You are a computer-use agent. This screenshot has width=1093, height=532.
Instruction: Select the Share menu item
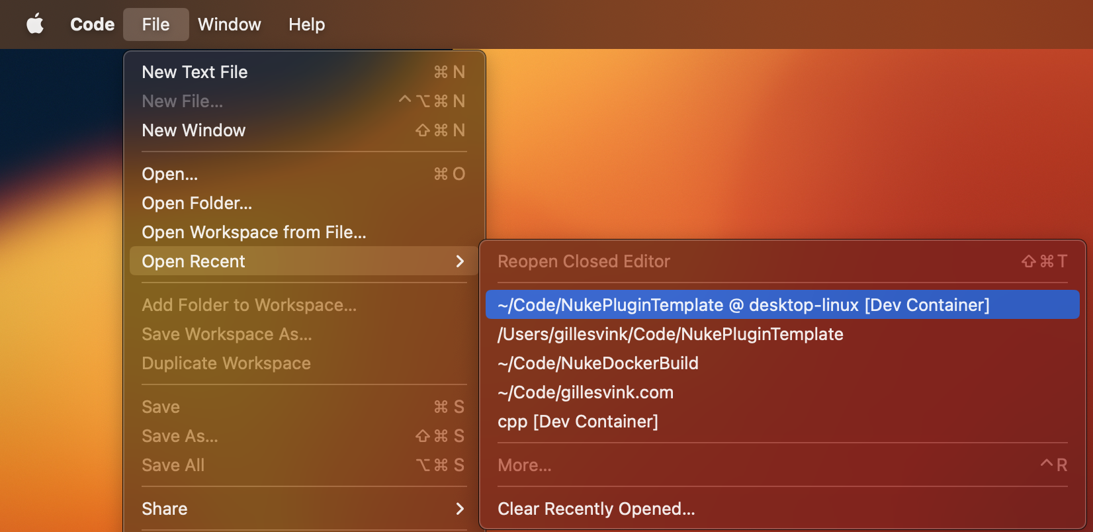[165, 509]
